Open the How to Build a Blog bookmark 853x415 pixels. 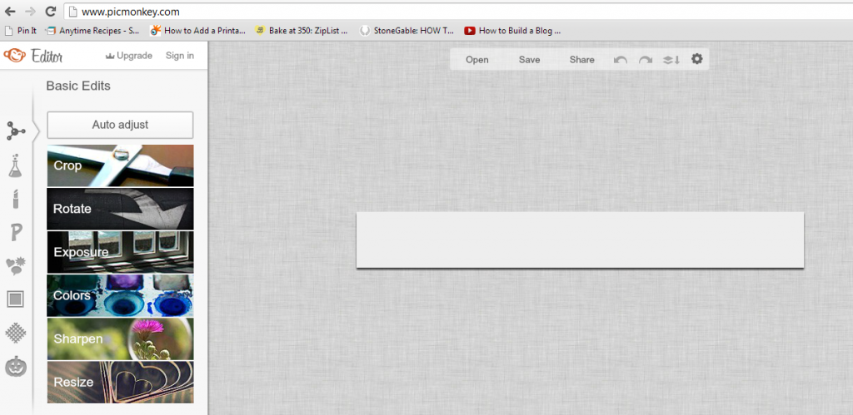(x=513, y=31)
